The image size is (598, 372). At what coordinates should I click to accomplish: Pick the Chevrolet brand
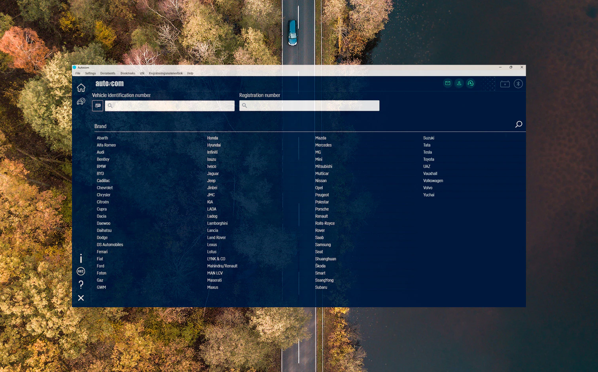105,188
